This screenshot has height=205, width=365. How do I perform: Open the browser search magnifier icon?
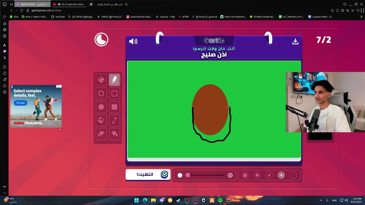[x=345, y=4]
